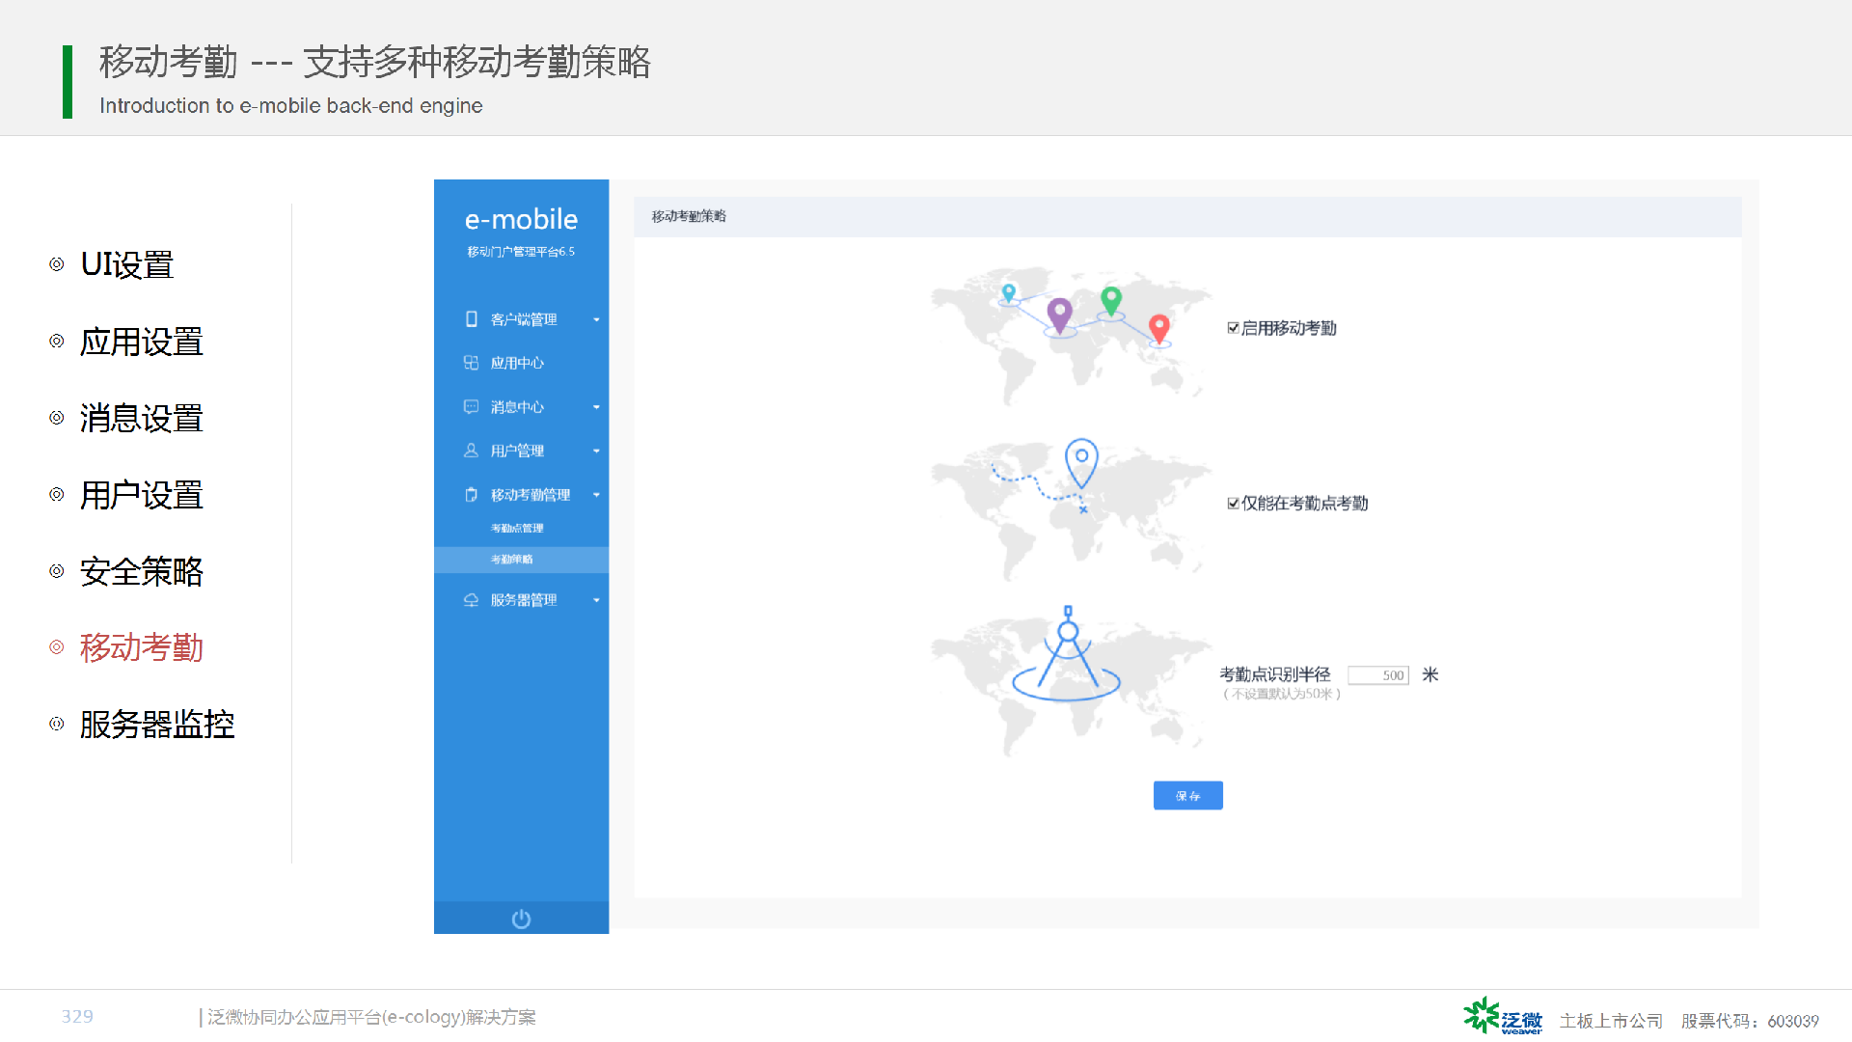The width and height of the screenshot is (1852, 1042).
Task: Click the 用户管理 person icon
Action: (x=471, y=451)
